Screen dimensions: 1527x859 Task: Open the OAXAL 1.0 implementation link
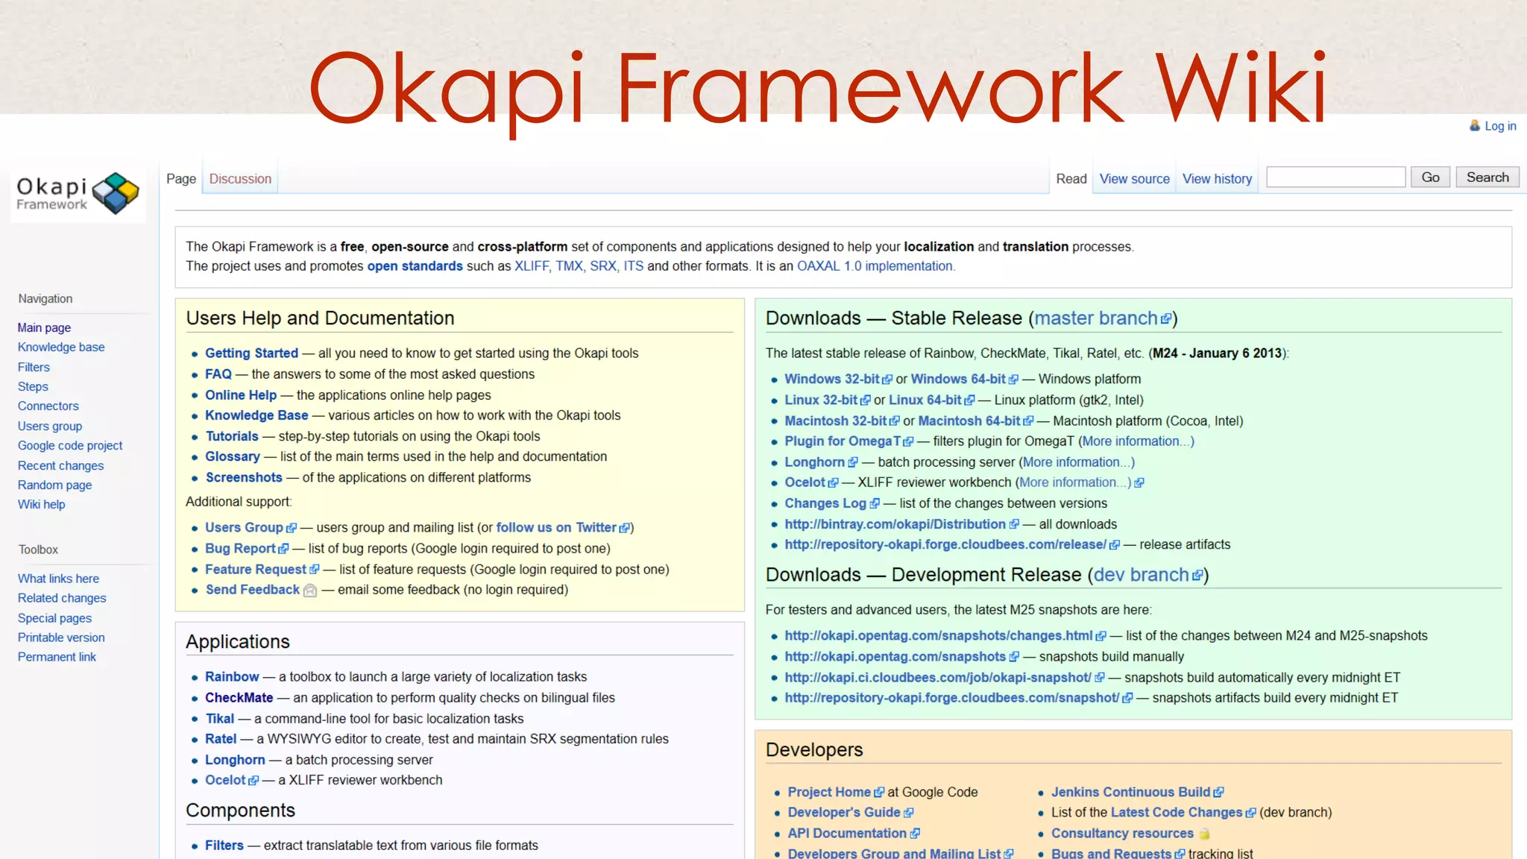pyautogui.click(x=875, y=266)
